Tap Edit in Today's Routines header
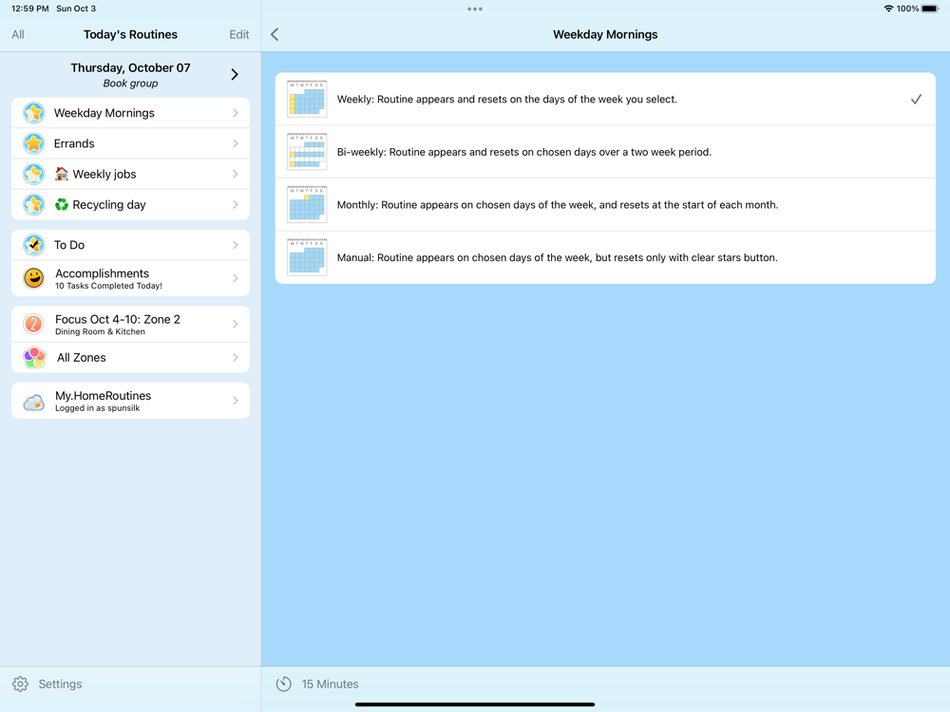Image resolution: width=950 pixels, height=712 pixels. click(x=238, y=34)
